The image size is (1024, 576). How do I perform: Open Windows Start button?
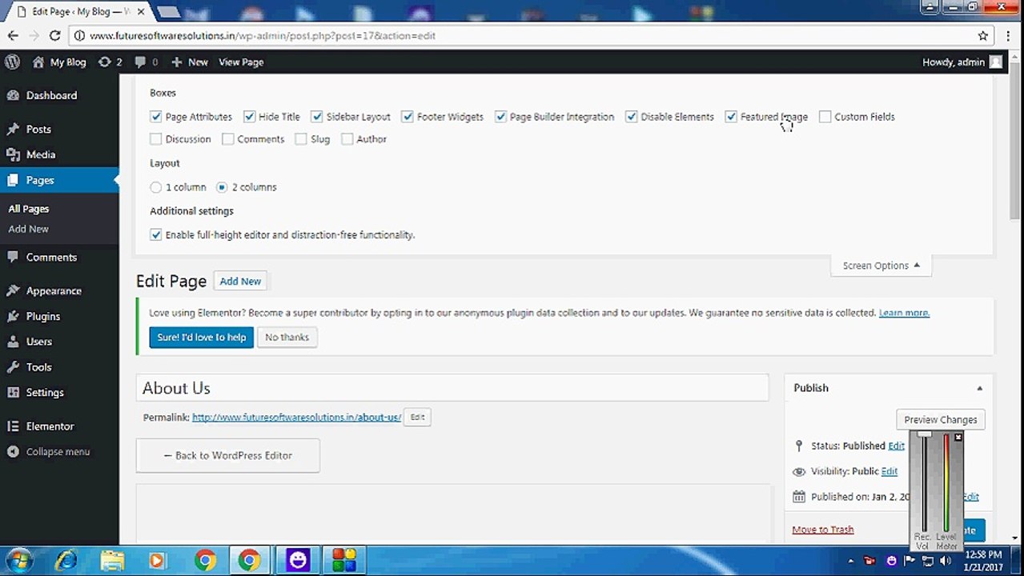click(x=19, y=559)
